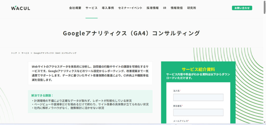Follow the サービス breadcrumb link
The height and width of the screenshot is (125, 266).
tap(25, 53)
